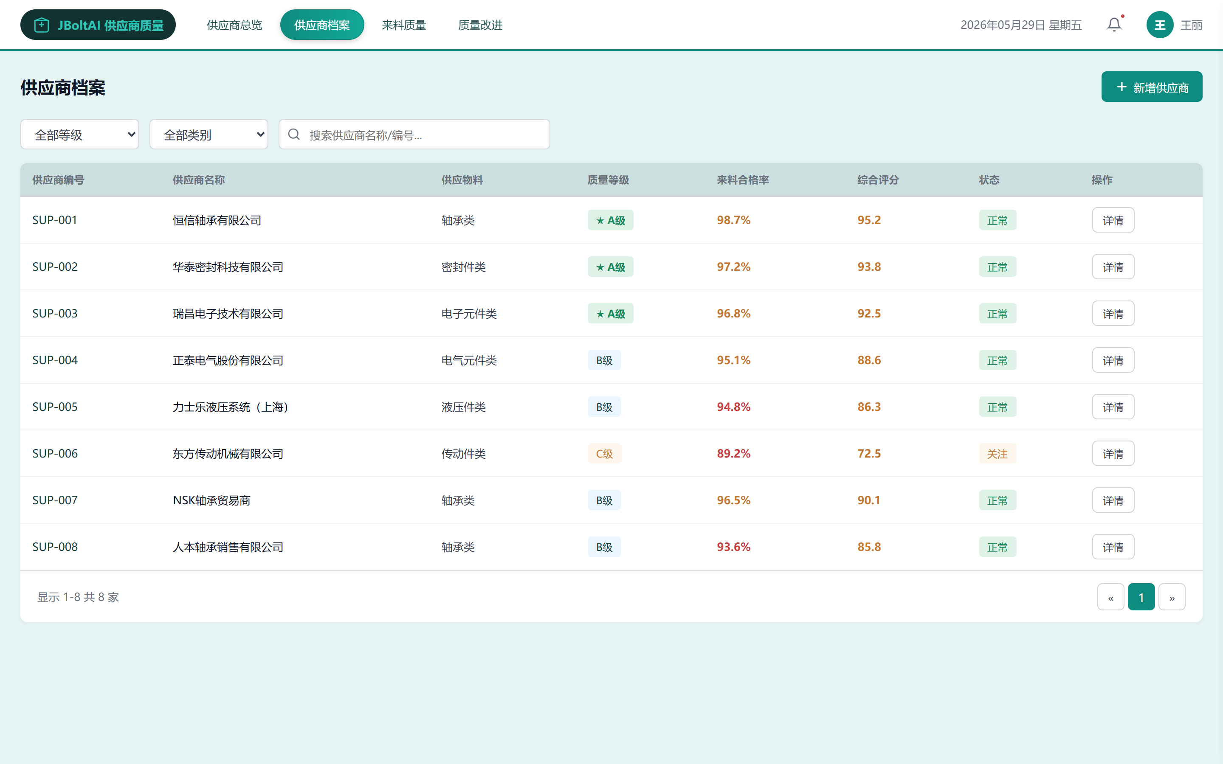
Task: Go to previous page with « button
Action: coord(1111,597)
